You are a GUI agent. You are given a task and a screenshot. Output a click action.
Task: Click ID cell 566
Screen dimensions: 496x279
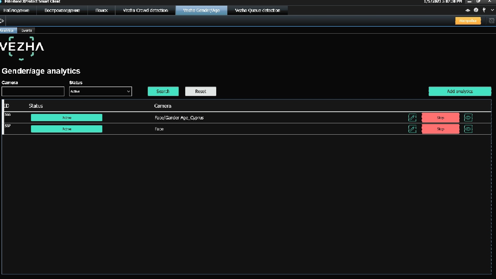click(8, 114)
